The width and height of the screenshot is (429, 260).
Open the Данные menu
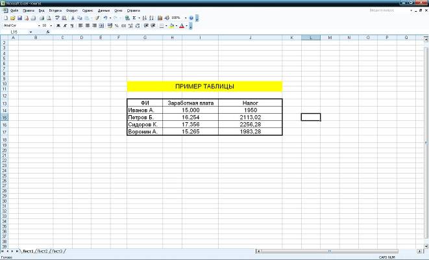tap(104, 10)
